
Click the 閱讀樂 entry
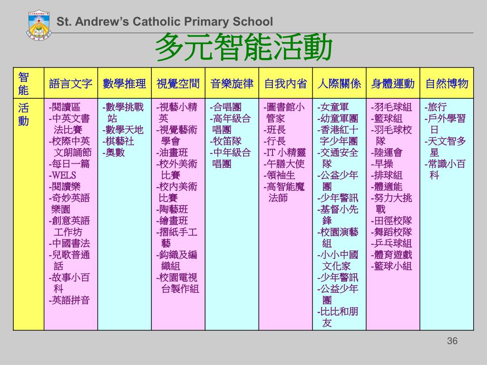pyautogui.click(x=65, y=186)
